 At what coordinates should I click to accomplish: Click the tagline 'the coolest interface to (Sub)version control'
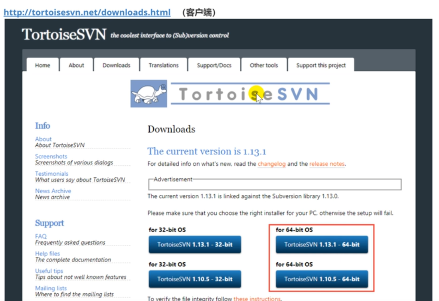coord(170,35)
